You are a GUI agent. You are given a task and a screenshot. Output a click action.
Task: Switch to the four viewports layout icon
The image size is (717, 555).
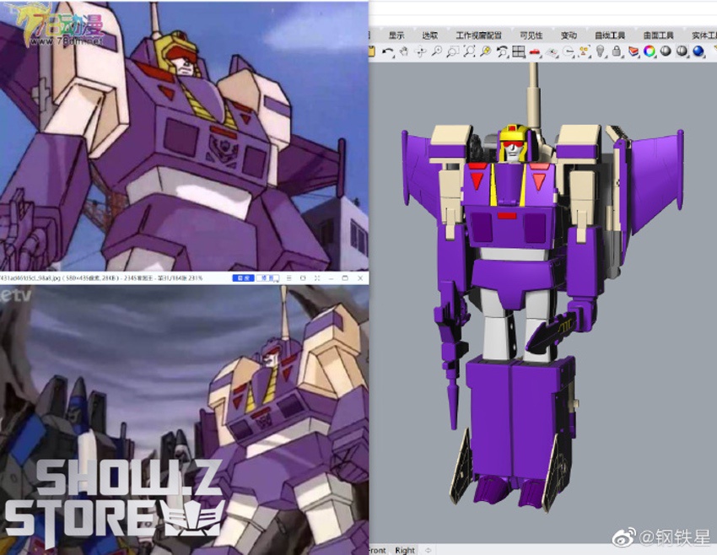518,51
